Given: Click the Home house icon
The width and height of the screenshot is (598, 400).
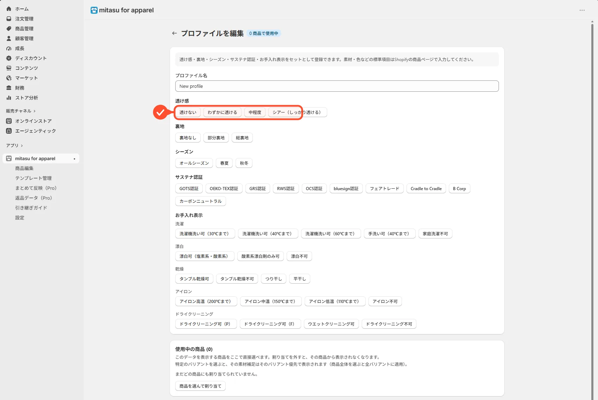Looking at the screenshot, I should [x=9, y=9].
